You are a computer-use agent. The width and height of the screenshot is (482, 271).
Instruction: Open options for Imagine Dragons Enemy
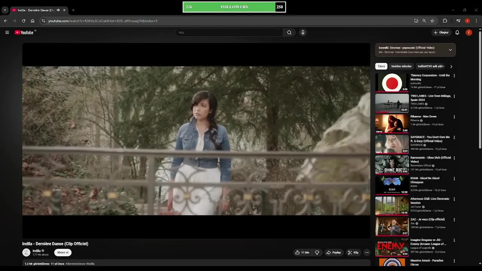454,241
